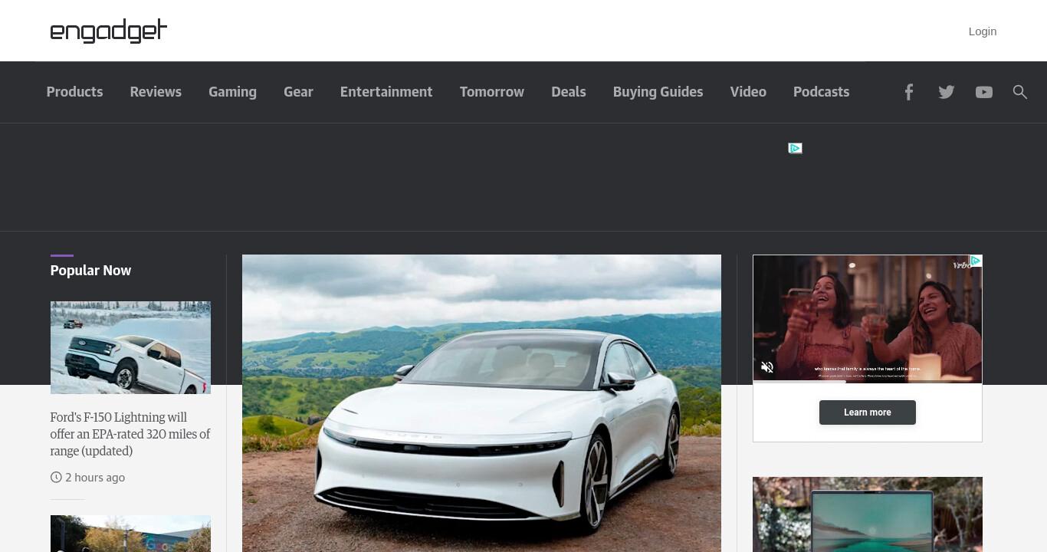This screenshot has width=1047, height=552.
Task: Open the Products menu
Action: 74,92
